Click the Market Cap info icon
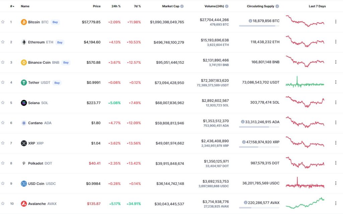The image size is (343, 214). pyautogui.click(x=182, y=6)
